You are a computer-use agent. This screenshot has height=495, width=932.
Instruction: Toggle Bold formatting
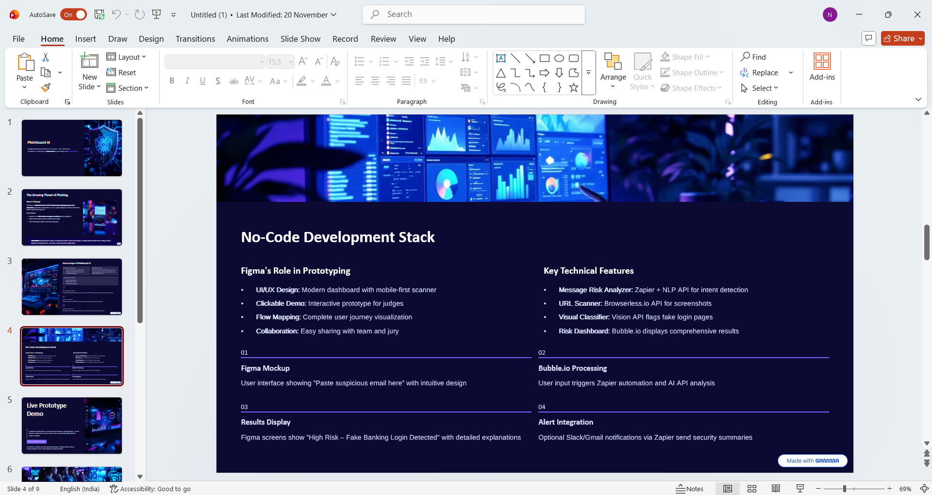172,81
